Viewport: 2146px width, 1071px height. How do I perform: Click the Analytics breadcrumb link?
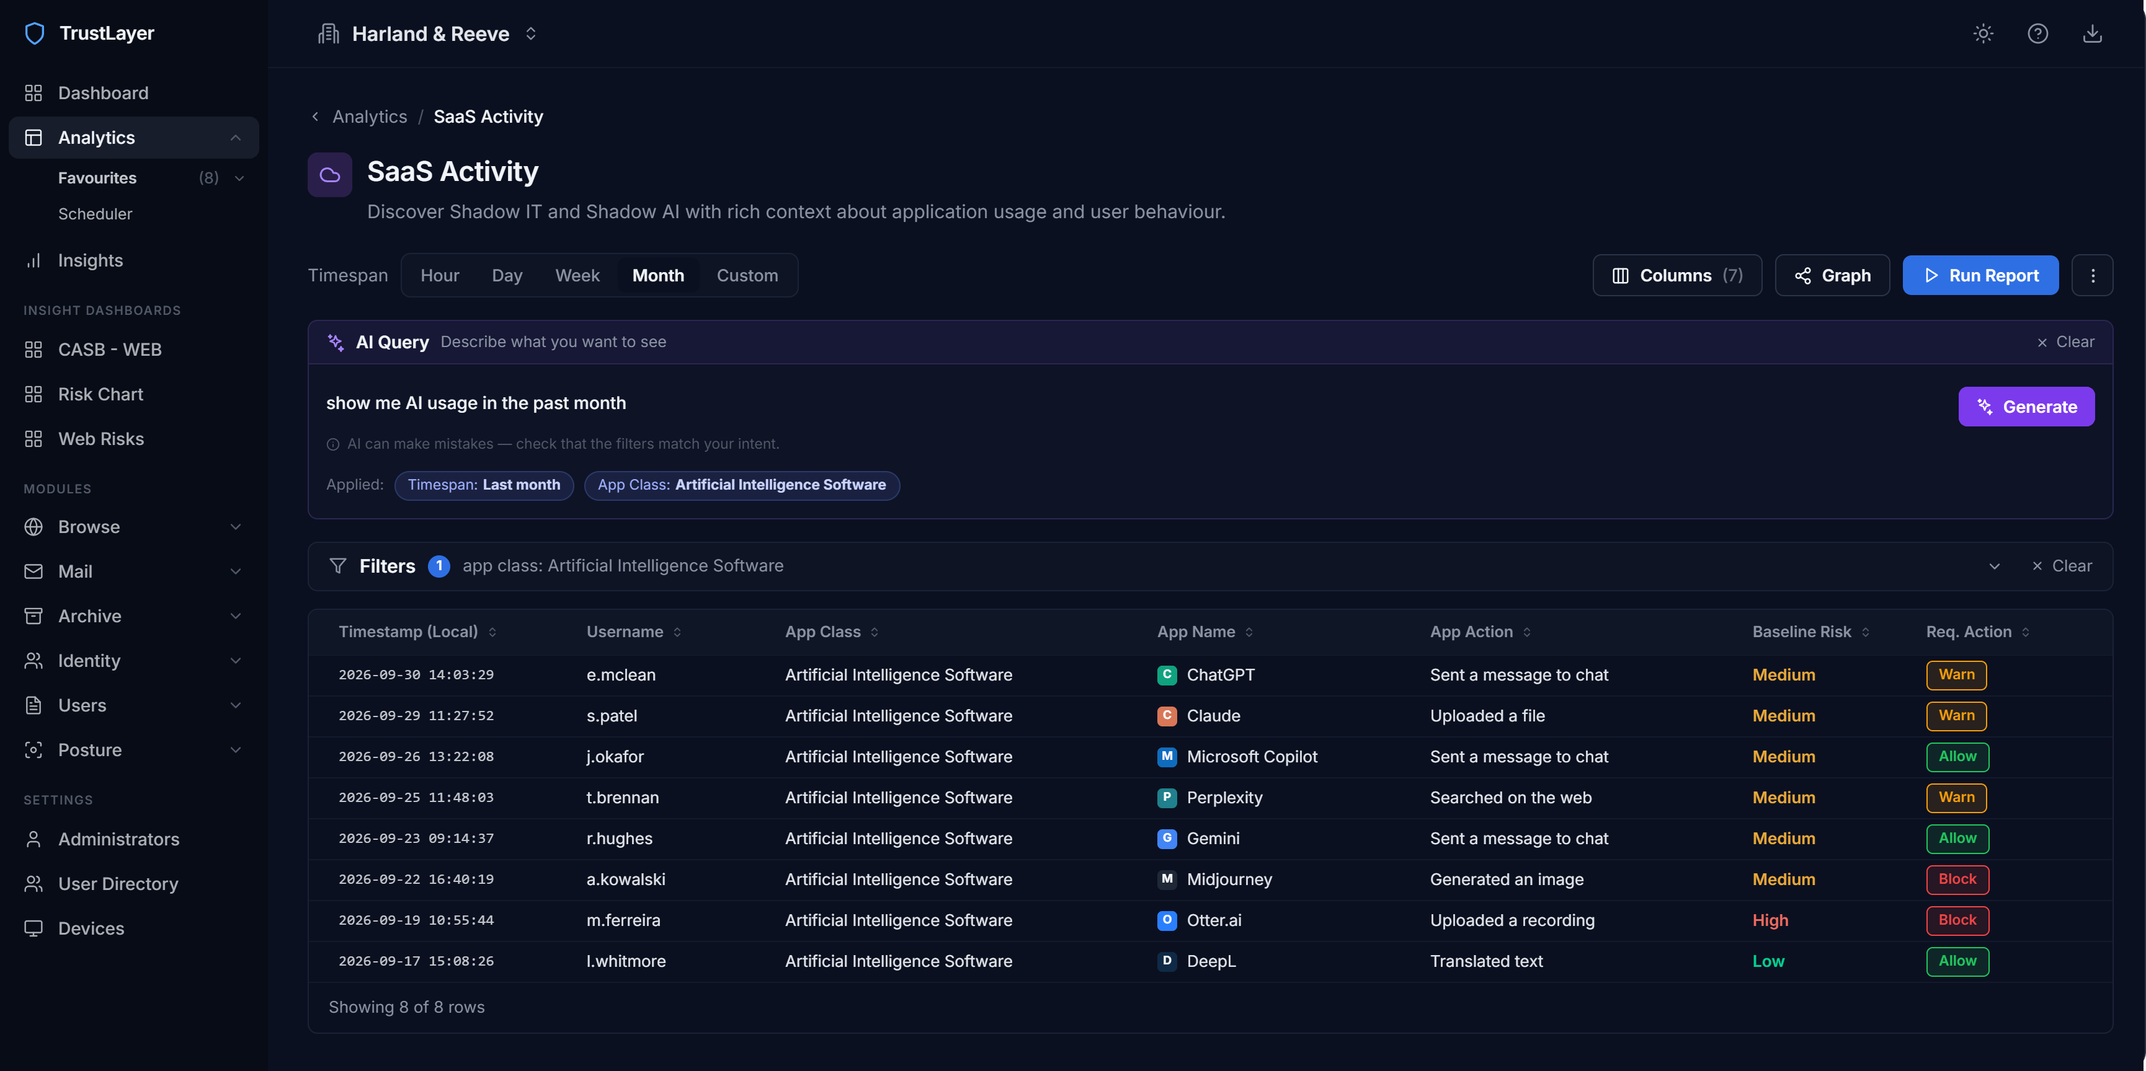tap(370, 117)
